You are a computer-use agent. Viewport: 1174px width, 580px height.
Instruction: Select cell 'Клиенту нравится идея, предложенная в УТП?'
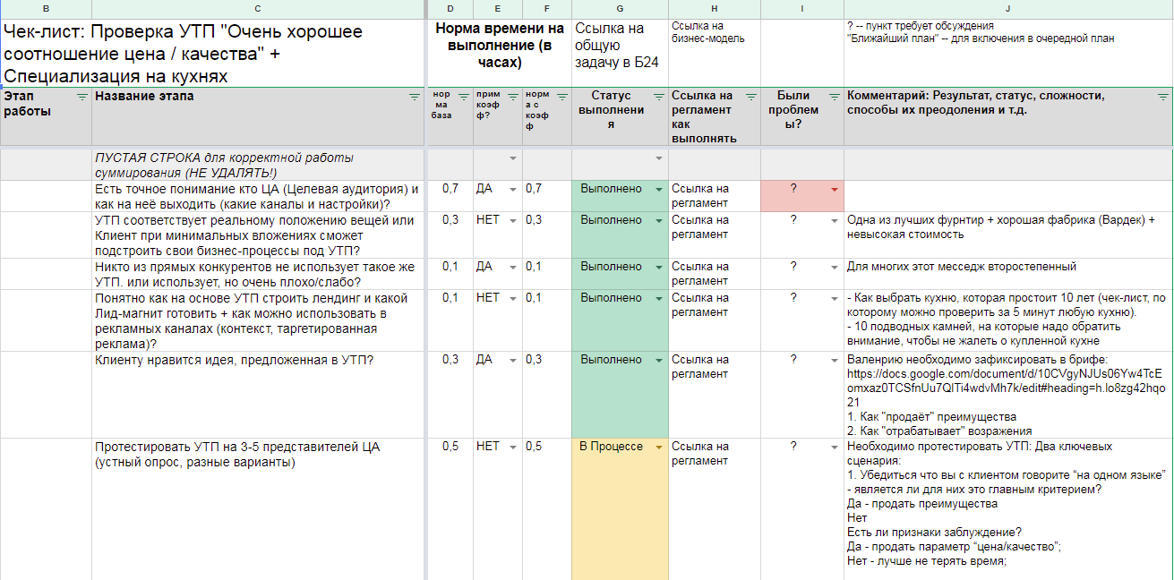pos(258,395)
